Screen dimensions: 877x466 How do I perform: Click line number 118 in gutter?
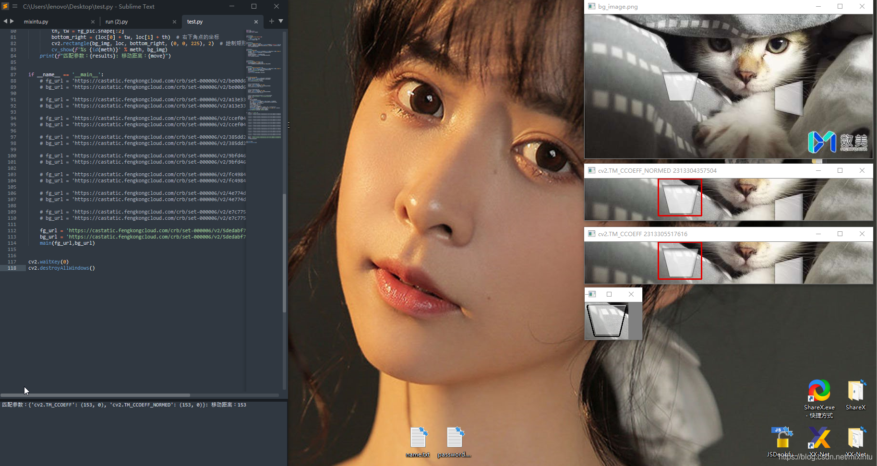click(12, 268)
